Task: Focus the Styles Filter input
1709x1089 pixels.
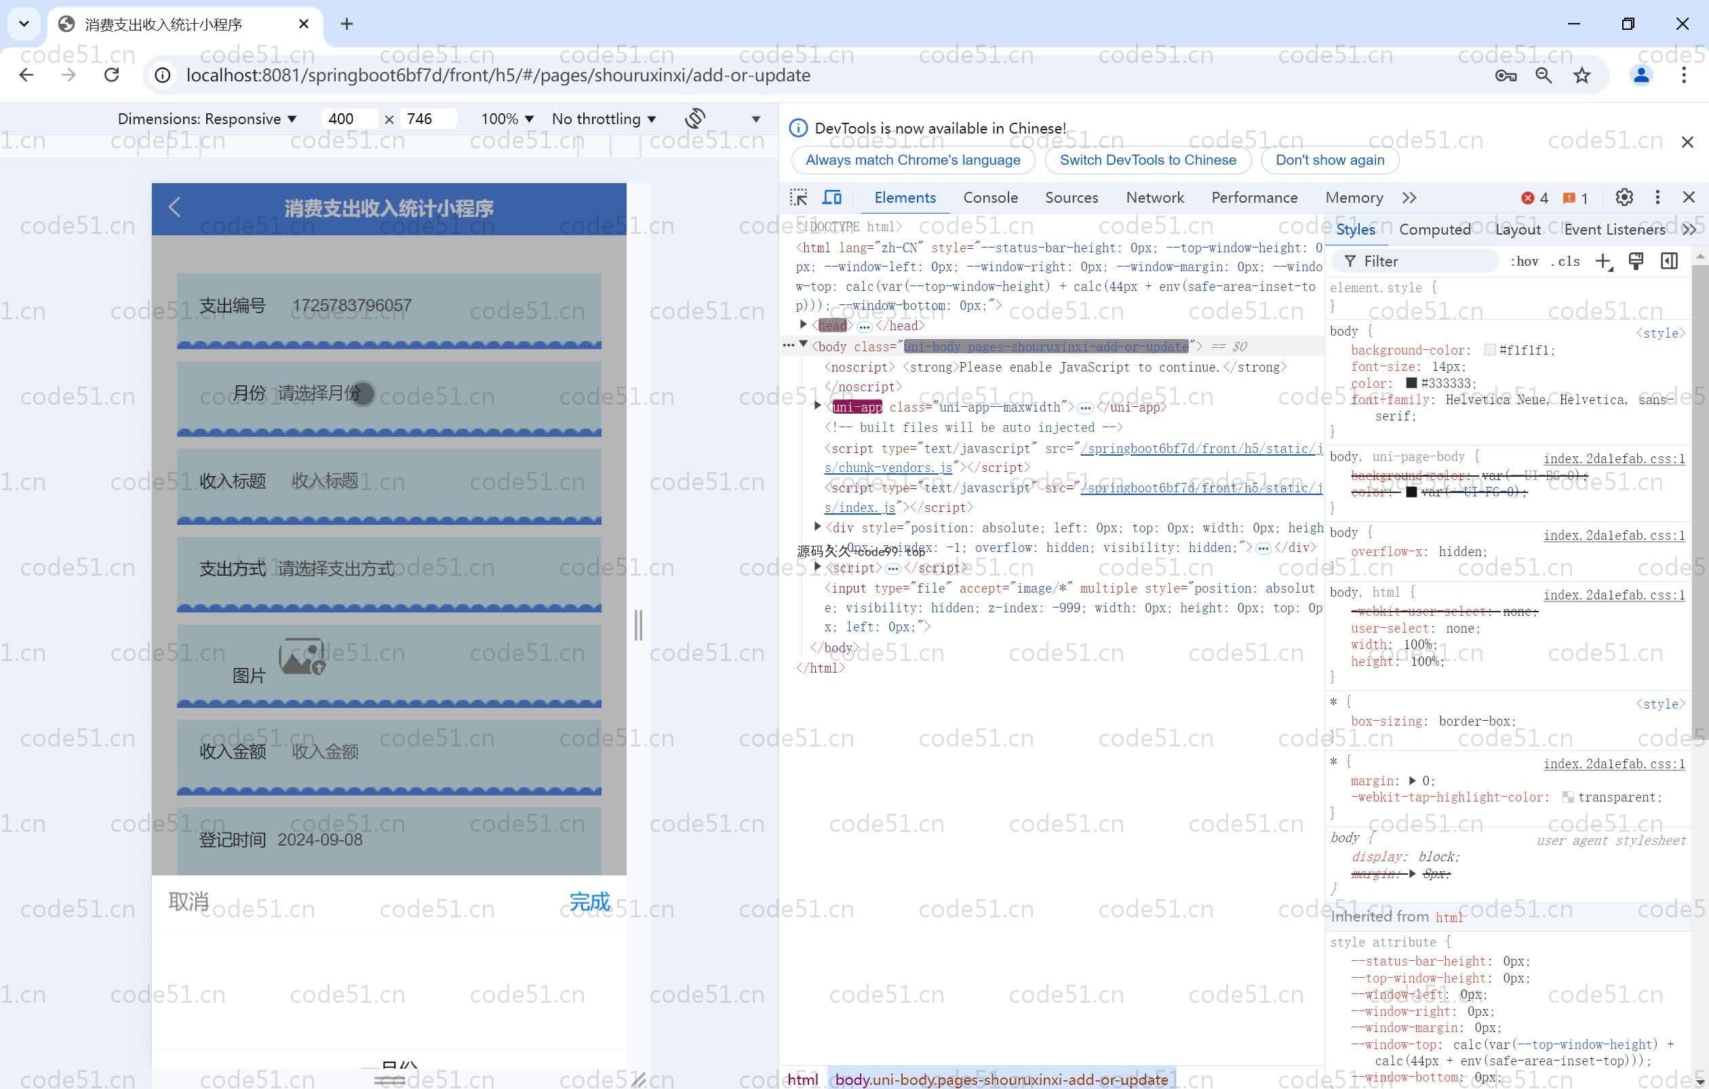Action: click(x=1416, y=261)
